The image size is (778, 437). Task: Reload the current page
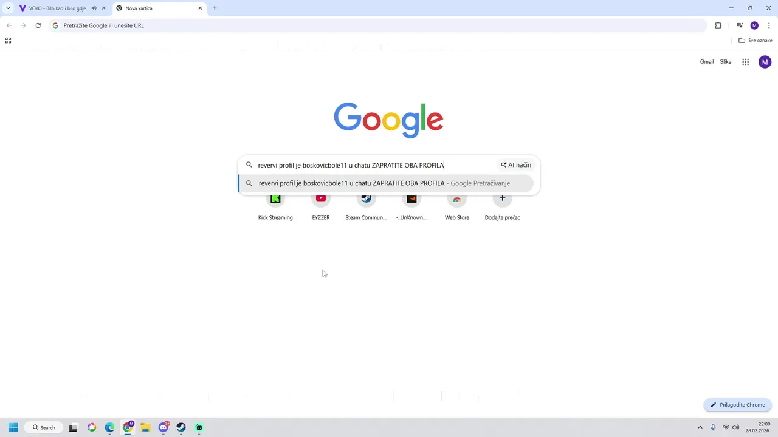click(x=38, y=25)
